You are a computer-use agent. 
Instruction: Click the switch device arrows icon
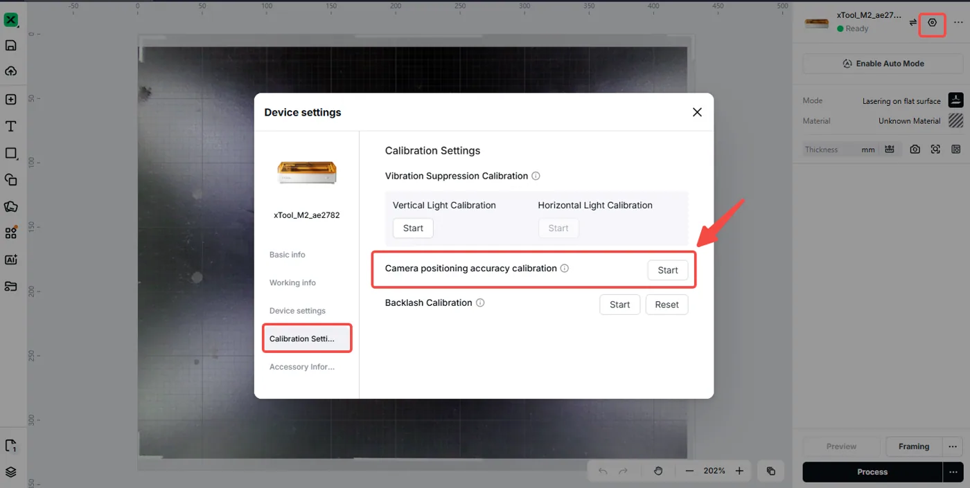[x=913, y=23]
